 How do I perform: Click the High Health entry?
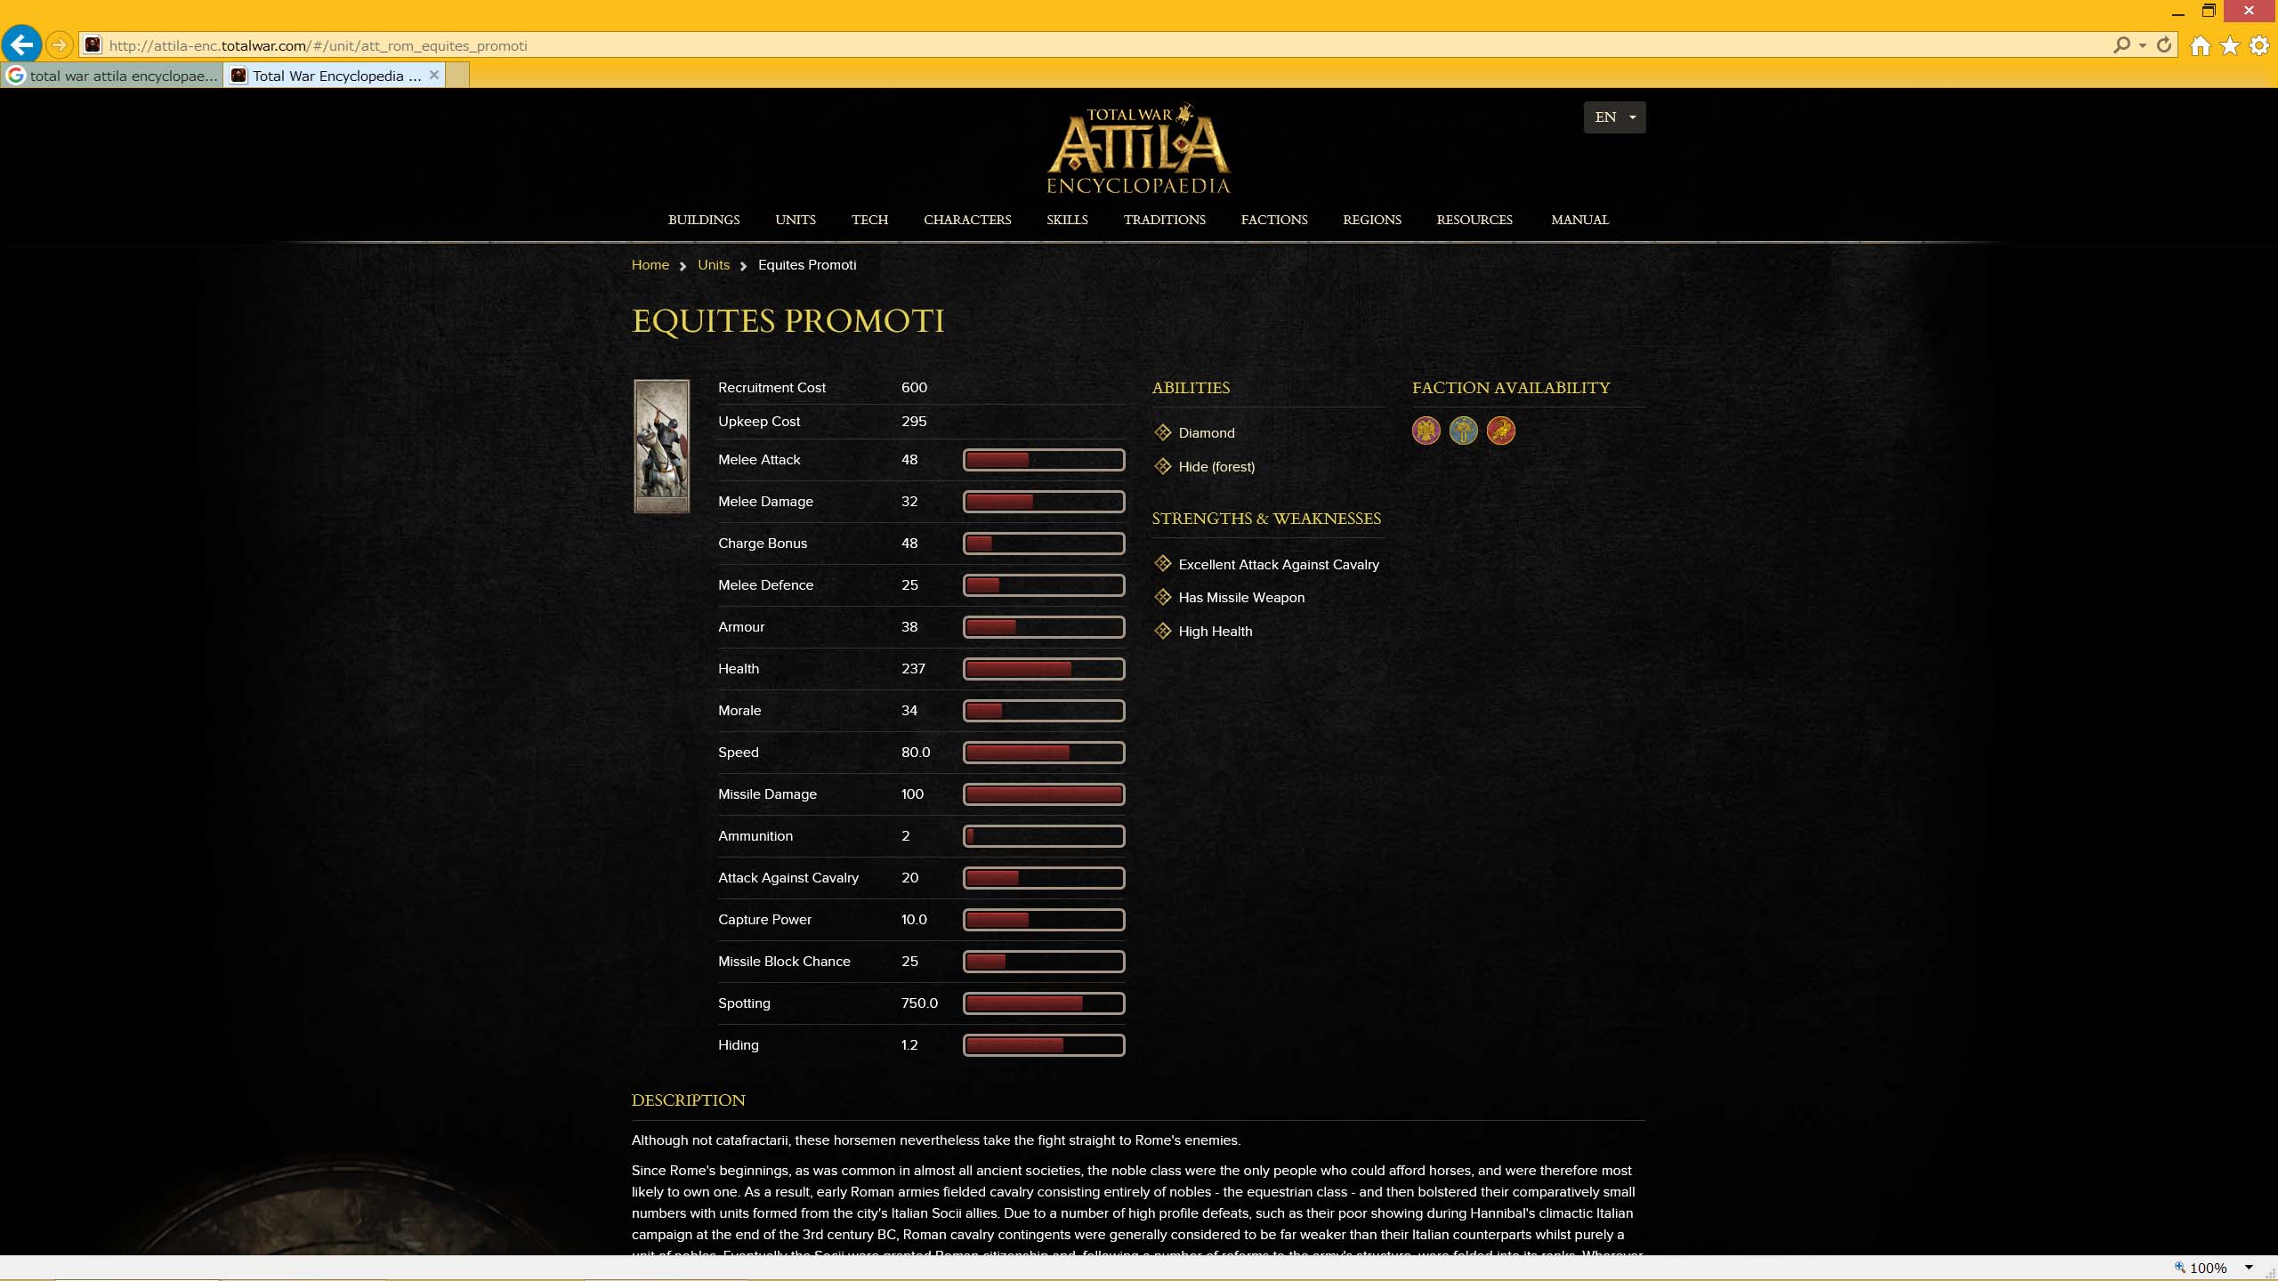pyautogui.click(x=1216, y=632)
